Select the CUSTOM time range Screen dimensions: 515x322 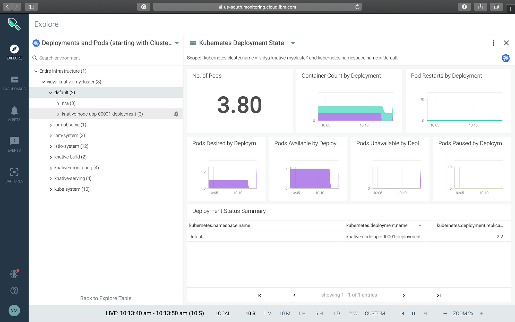coord(375,313)
